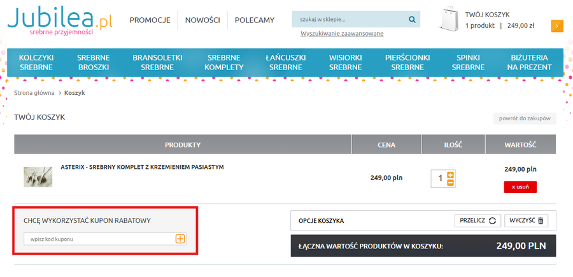Viewport: 573px width, 277px height.
Task: Go to Strona główna breadcrumb
Action: click(x=34, y=93)
